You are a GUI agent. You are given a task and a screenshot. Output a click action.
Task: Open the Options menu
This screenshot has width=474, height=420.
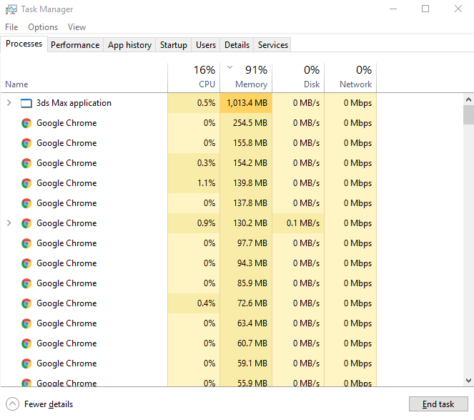click(43, 27)
